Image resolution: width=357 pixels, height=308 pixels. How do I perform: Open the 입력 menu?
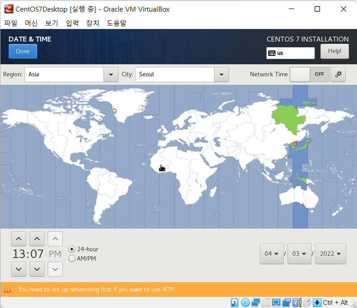(72, 23)
